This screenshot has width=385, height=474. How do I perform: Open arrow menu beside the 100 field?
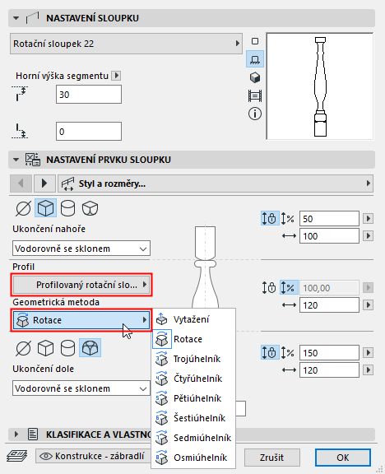click(368, 236)
